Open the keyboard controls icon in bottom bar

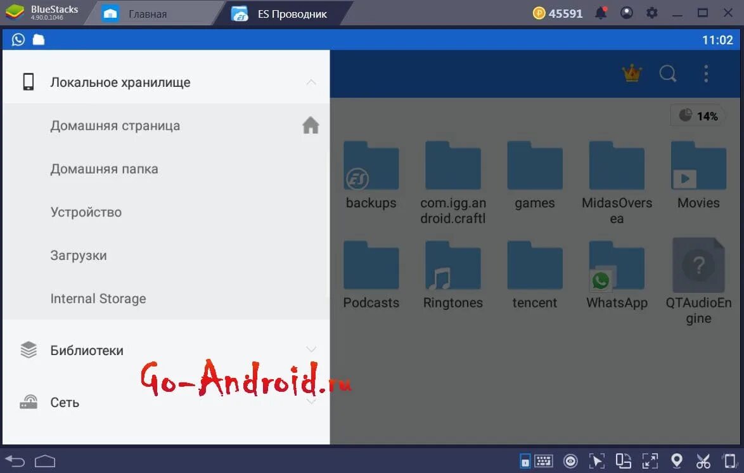coord(543,461)
